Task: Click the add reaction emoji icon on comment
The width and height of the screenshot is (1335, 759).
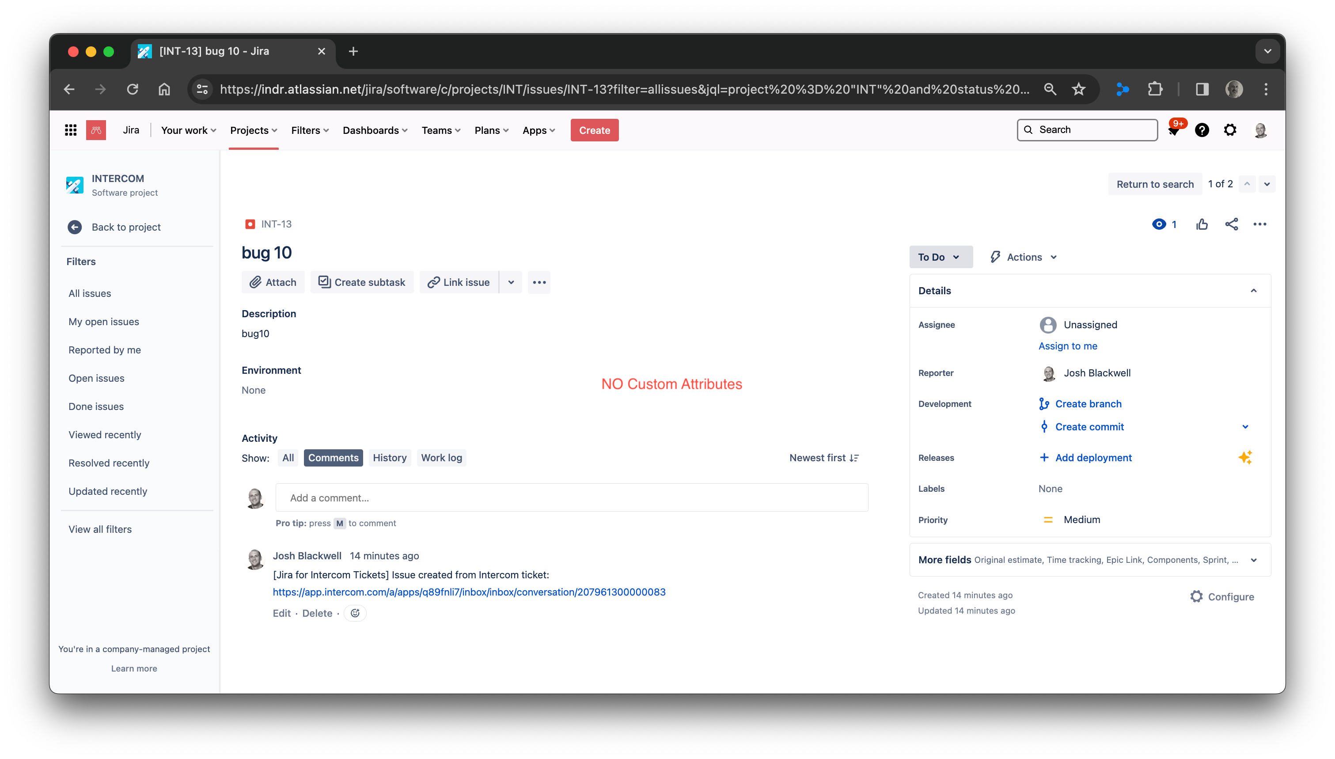Action: 355,613
